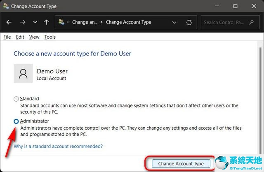This screenshot has height=172, width=264.
Task: Click the double-chevron breadcrumb overflow
Action: pos(68,22)
